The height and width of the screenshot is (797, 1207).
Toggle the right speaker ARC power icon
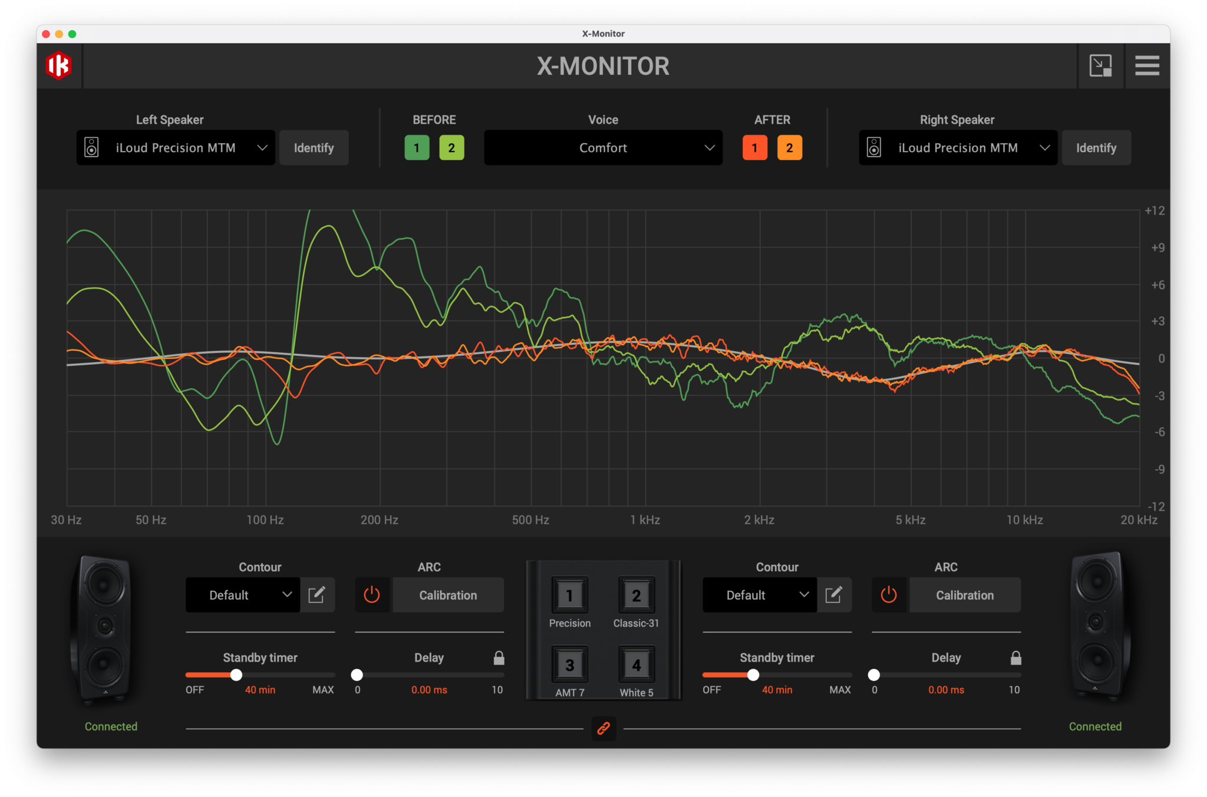[889, 595]
